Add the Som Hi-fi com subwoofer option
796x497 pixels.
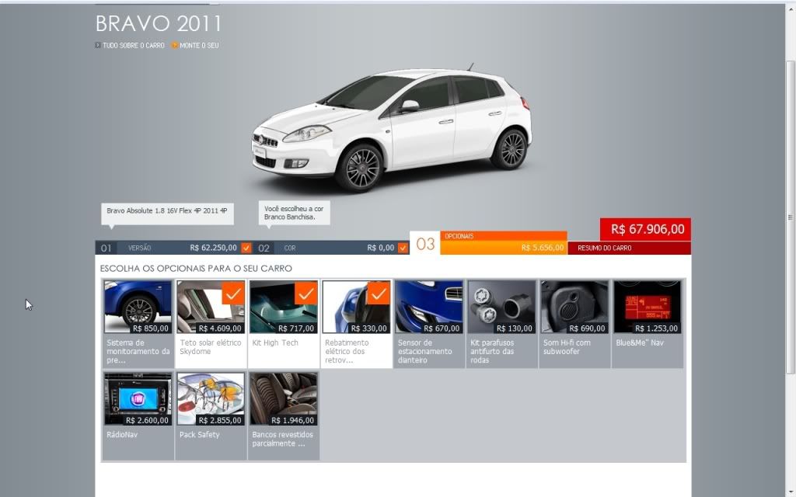(x=574, y=324)
